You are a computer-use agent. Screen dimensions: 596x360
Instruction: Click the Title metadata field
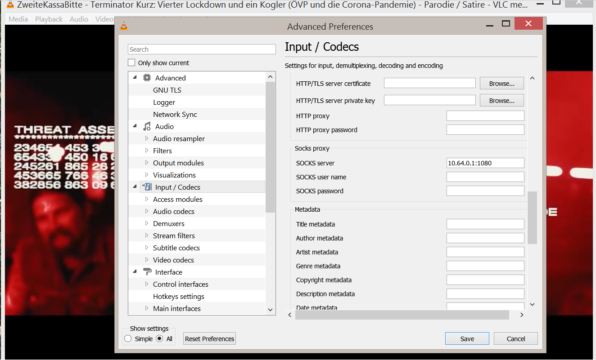(x=485, y=224)
